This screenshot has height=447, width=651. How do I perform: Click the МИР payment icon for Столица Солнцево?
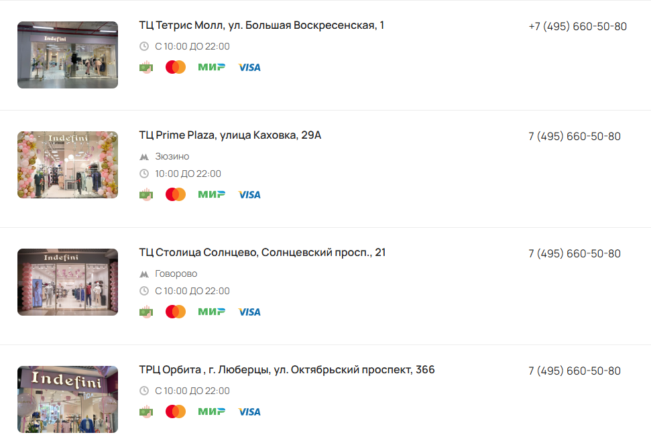212,312
